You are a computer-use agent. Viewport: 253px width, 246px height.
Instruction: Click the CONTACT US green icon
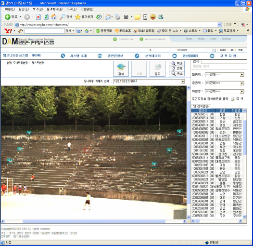click(115, 39)
